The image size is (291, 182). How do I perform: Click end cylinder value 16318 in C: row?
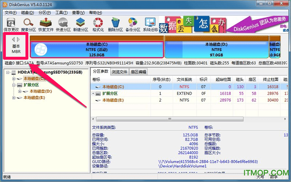pyautogui.click(x=273, y=87)
